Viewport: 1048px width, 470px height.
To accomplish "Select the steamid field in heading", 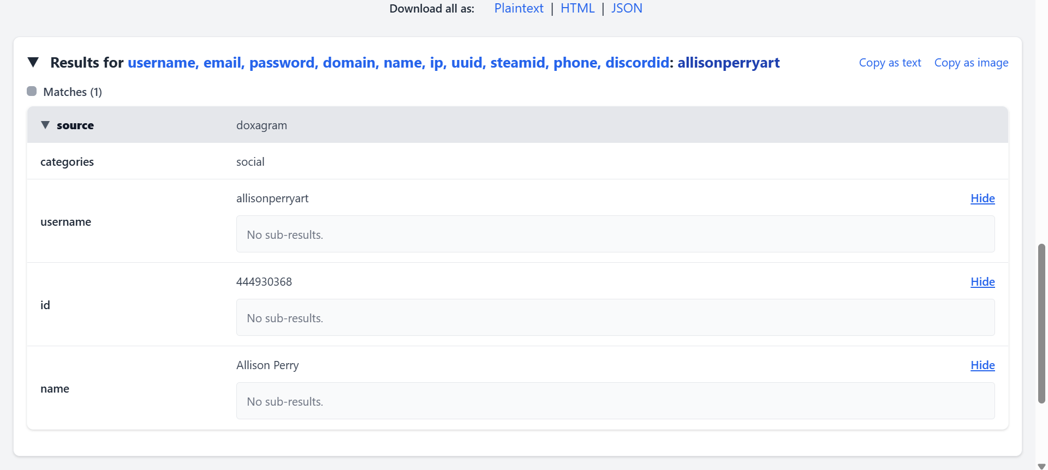I will tap(517, 63).
